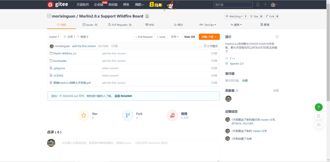Expand the Watching dropdown
The width and height of the screenshot is (330, 162).
pos(234,16)
